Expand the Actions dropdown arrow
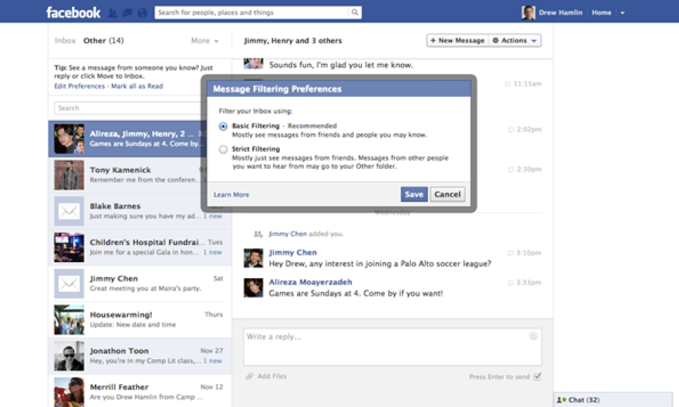This screenshot has height=407, width=679. (534, 40)
